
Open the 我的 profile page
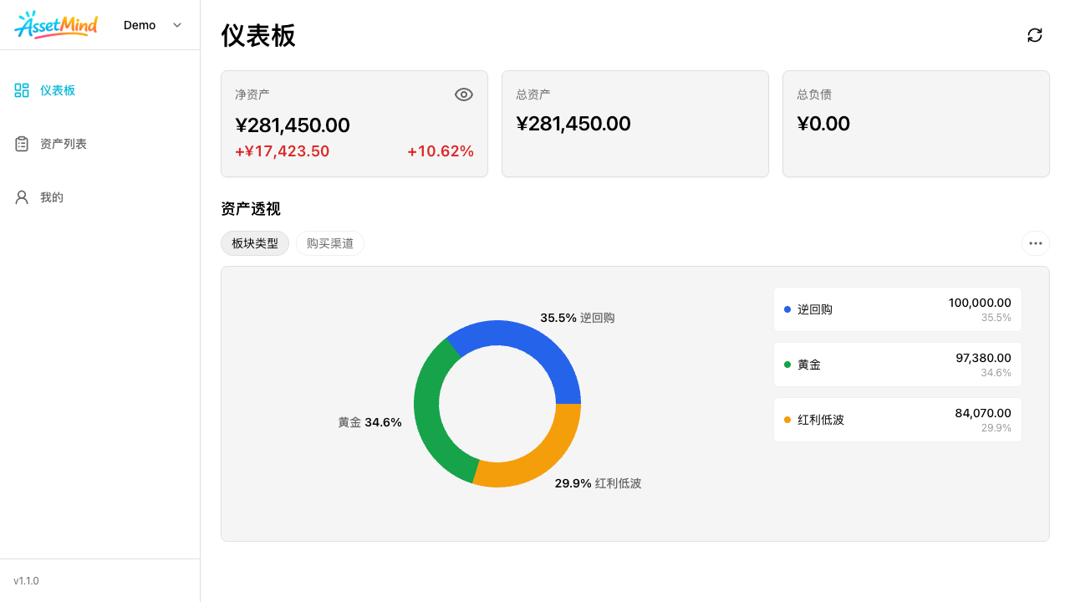pos(52,197)
